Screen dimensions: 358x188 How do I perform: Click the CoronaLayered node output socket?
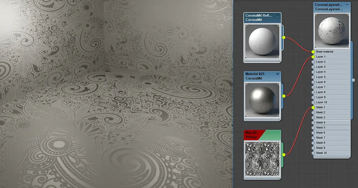(x=353, y=80)
